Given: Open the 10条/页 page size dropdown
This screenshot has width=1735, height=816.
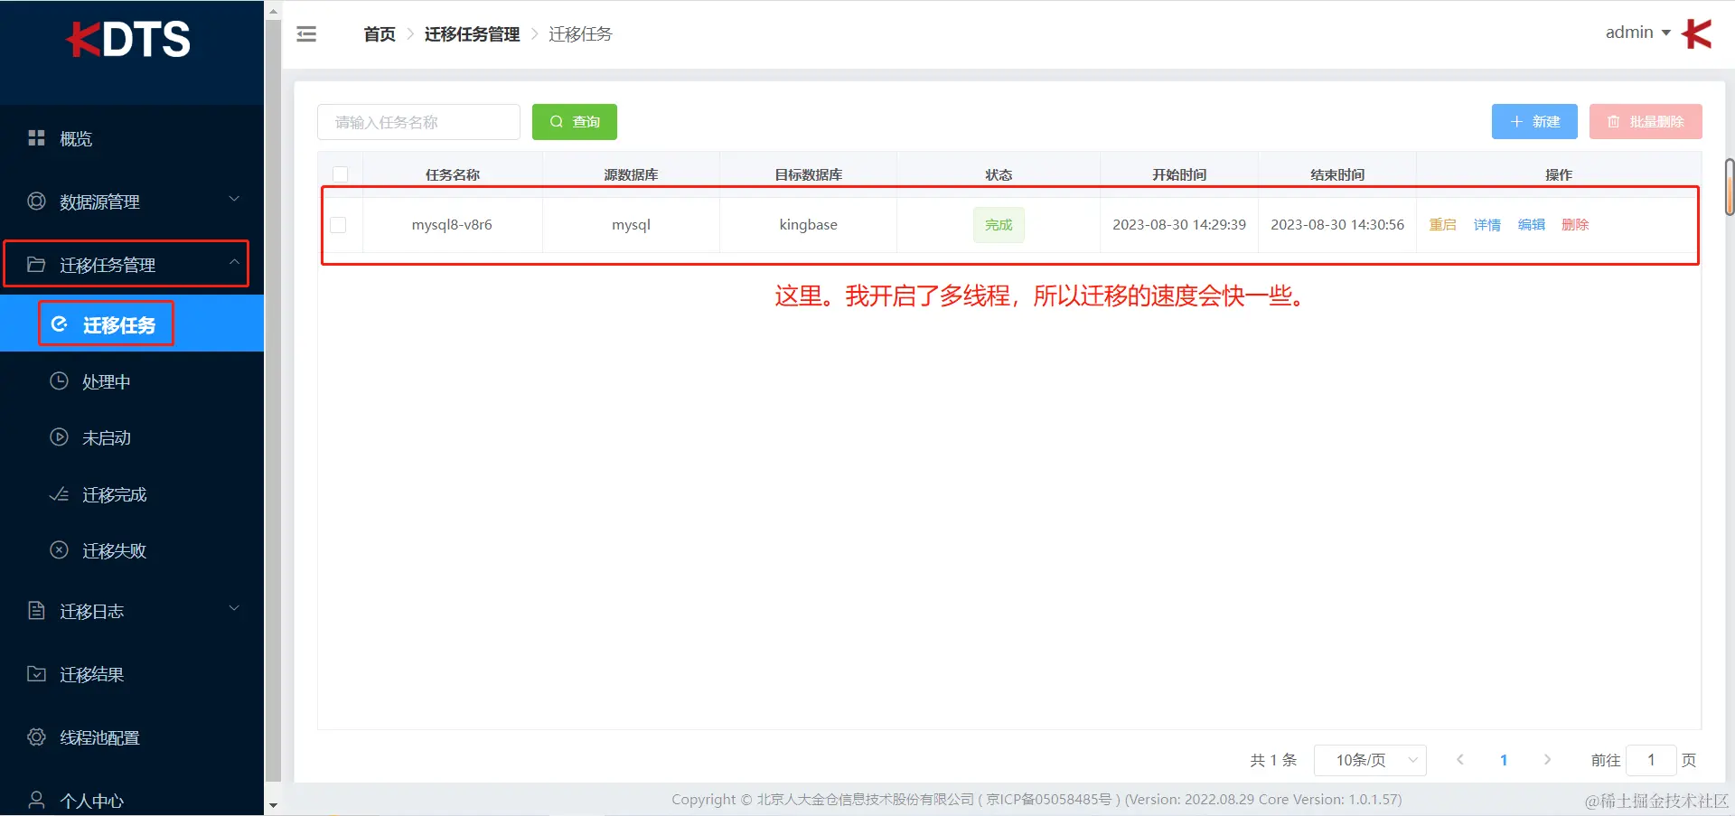Looking at the screenshot, I should click(x=1370, y=760).
